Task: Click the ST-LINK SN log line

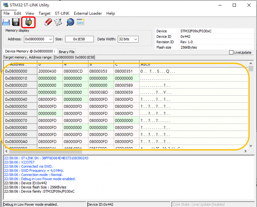Action: coord(46,158)
